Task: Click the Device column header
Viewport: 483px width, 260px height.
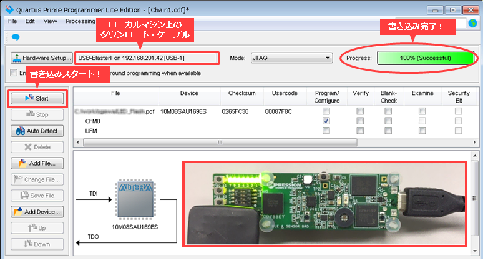Action: click(190, 96)
